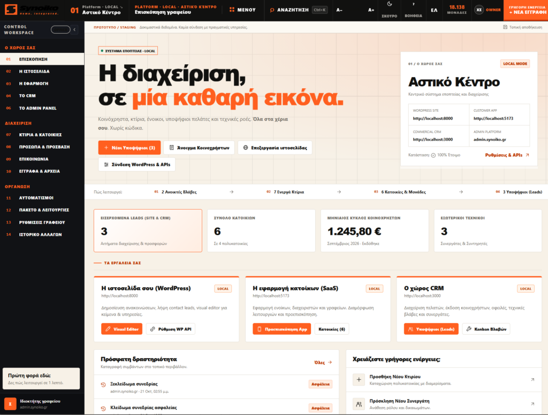
Task: Decrease font size with A− button
Action: (x=339, y=10)
